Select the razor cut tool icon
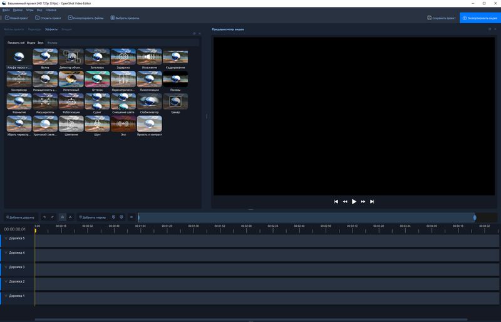 70,217
